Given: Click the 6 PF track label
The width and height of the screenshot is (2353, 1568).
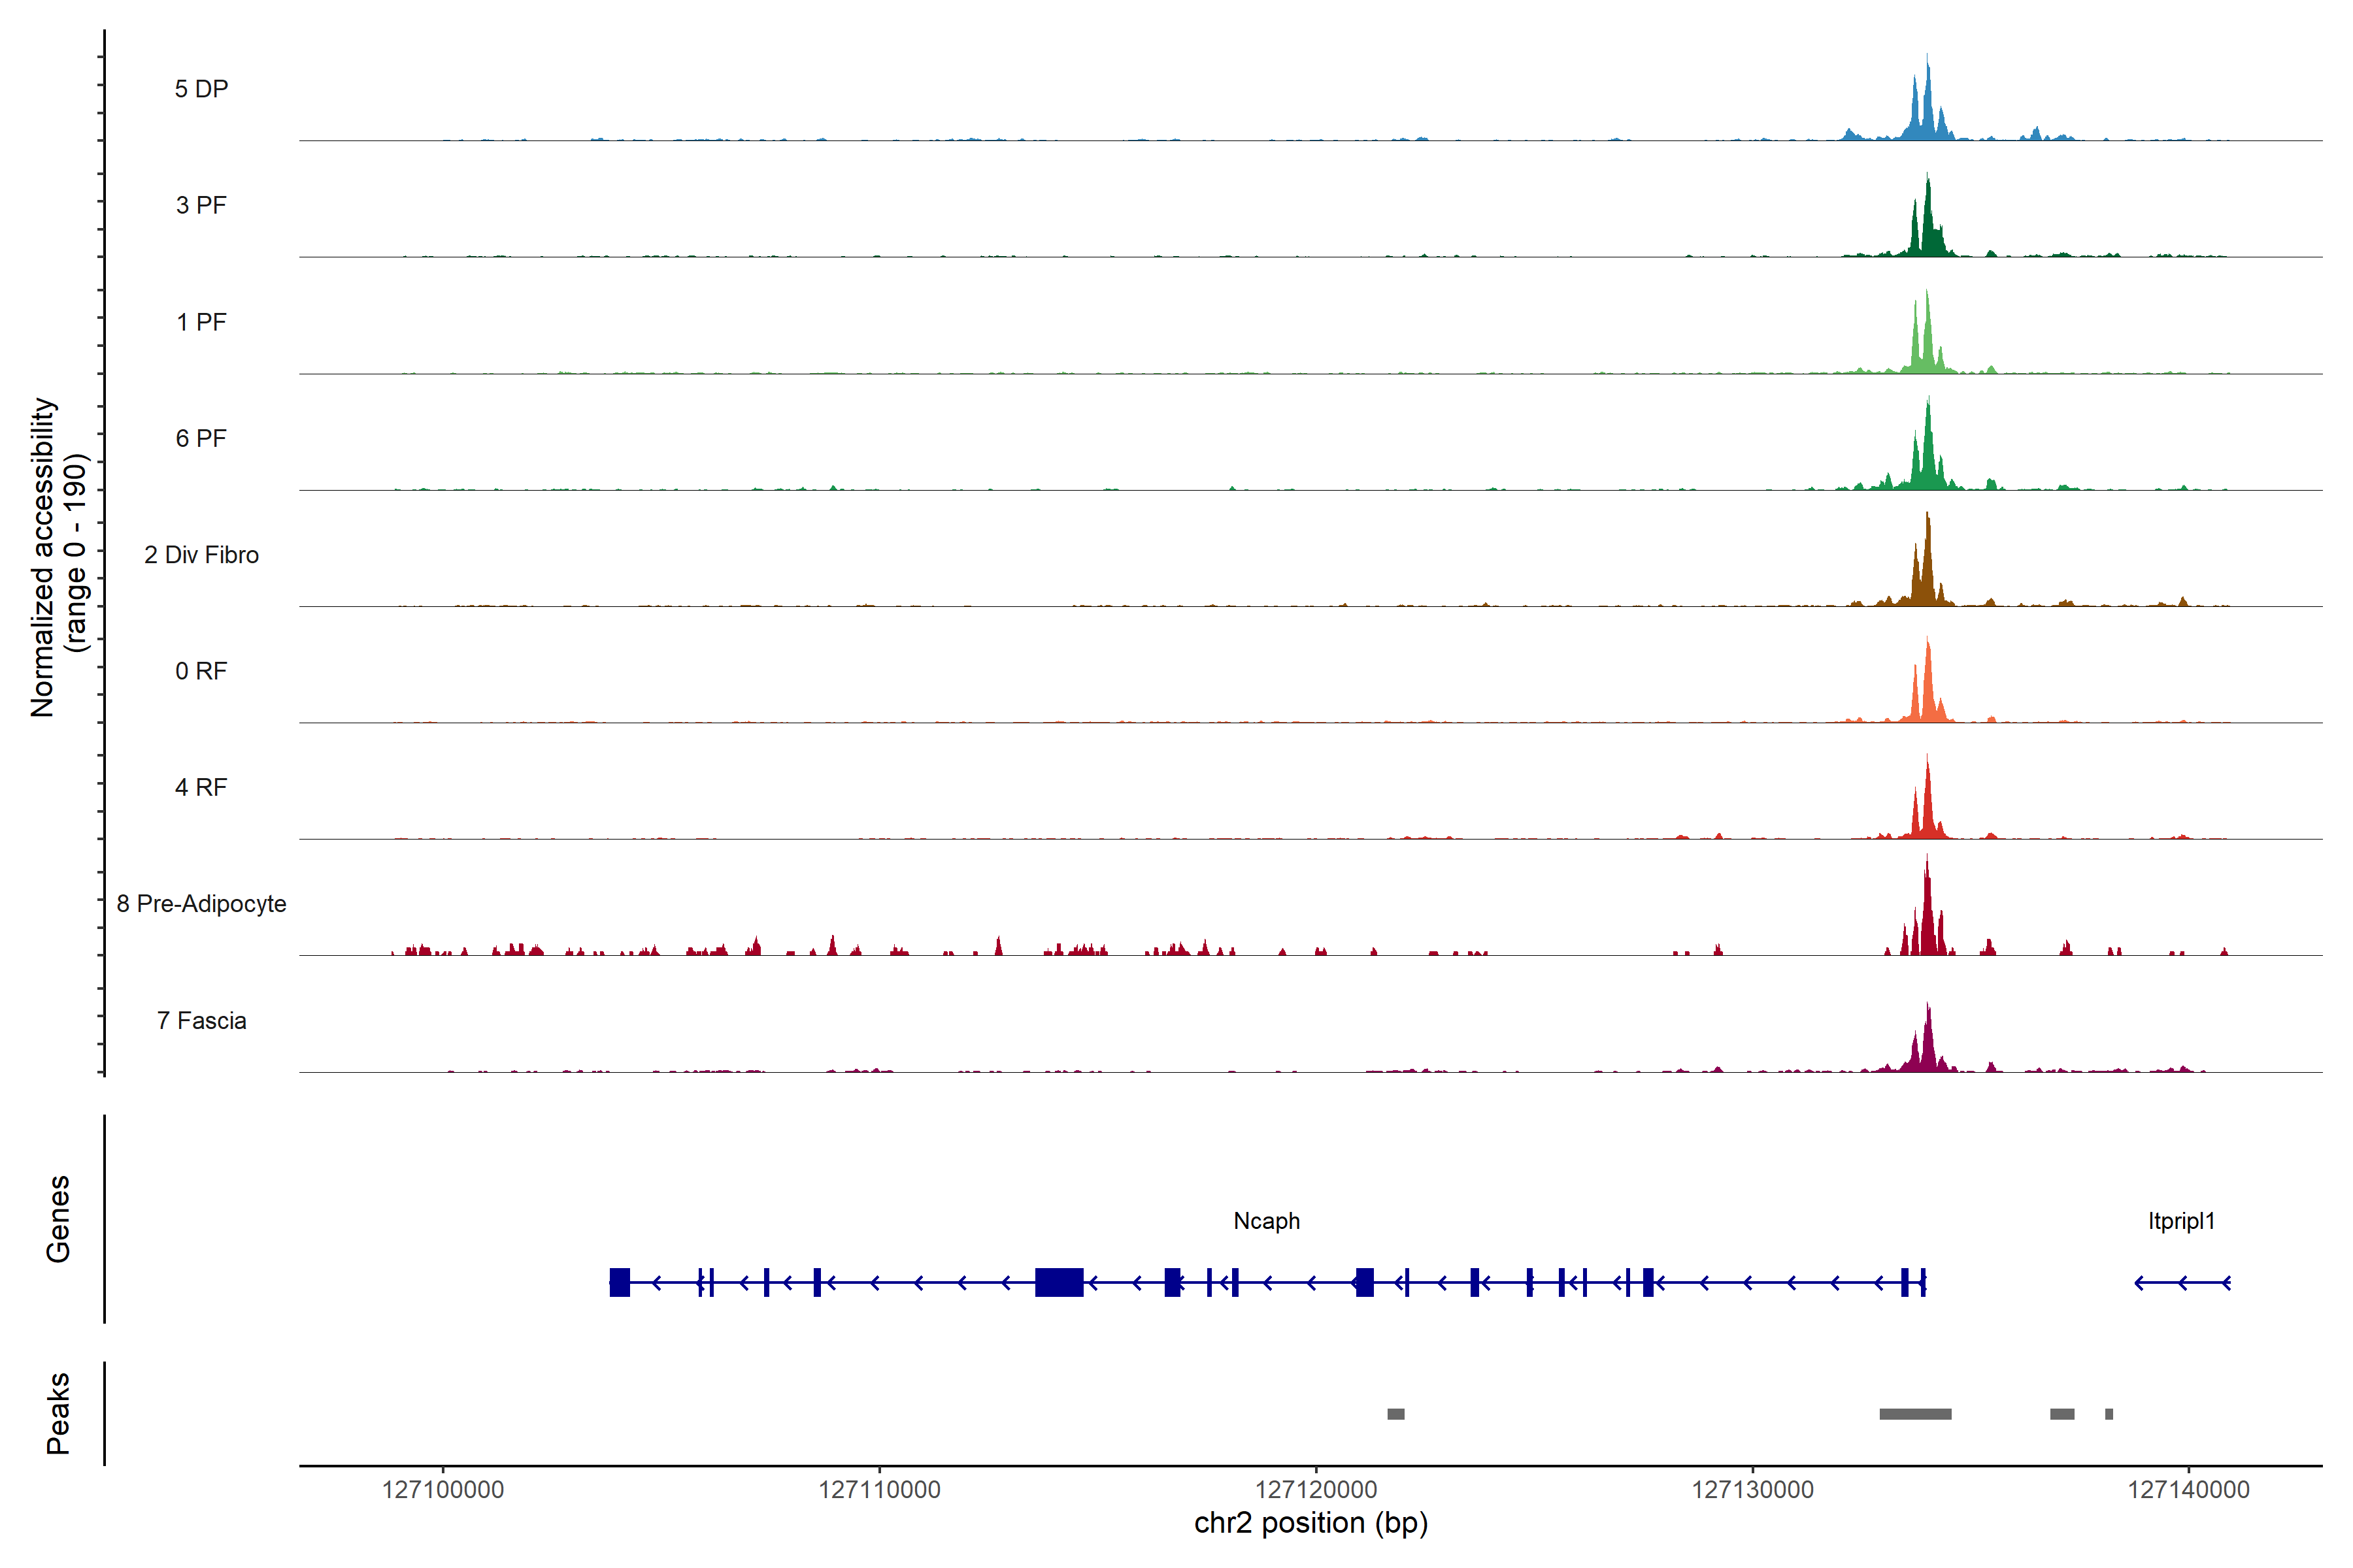Looking at the screenshot, I should click(201, 438).
